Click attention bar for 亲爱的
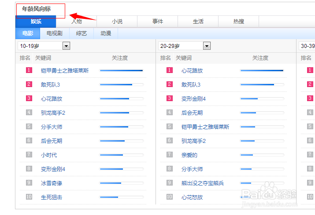Viewport: 315px width, 215px height. click(262, 155)
